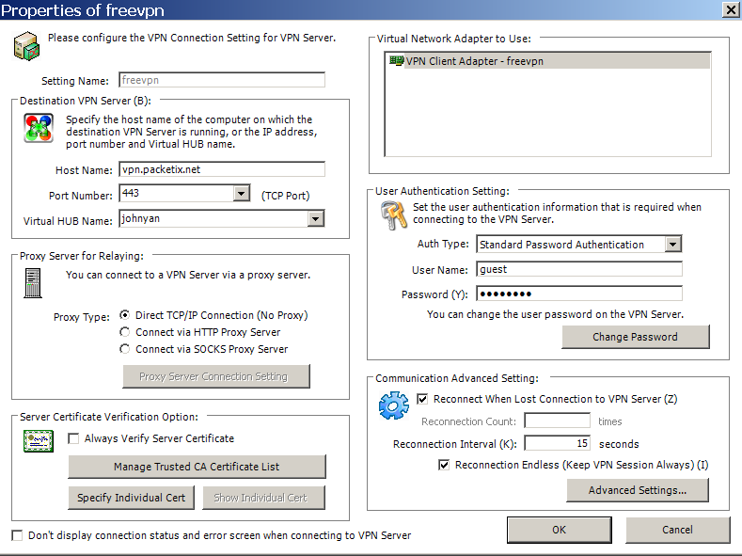
Task: Click the certificate icon in verification section
Action: [39, 441]
